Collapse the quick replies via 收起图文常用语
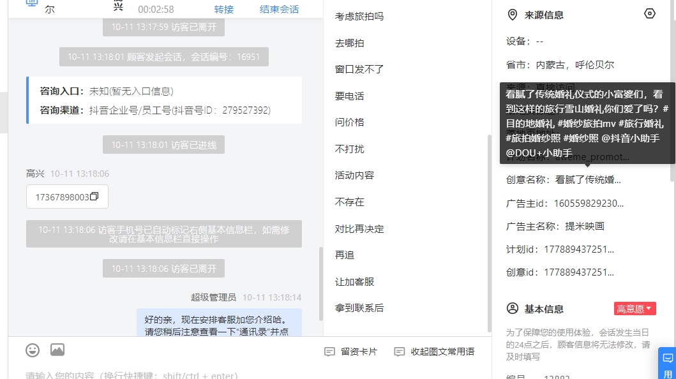Screen dimensions: 676x379 434,352
